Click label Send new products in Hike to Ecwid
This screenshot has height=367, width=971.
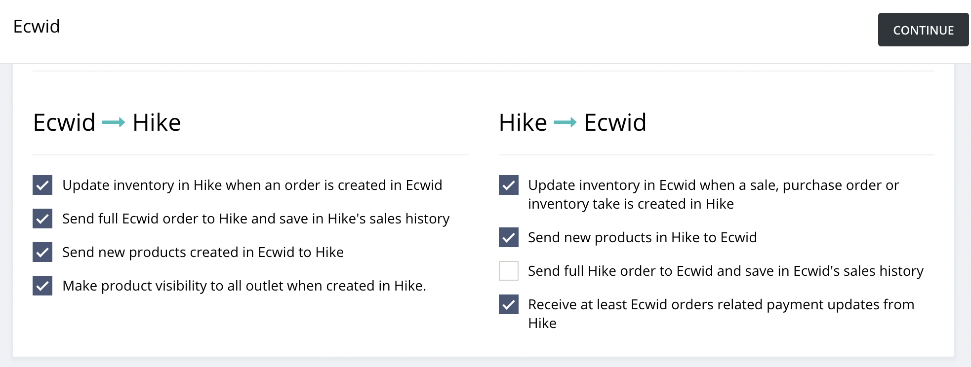click(642, 237)
